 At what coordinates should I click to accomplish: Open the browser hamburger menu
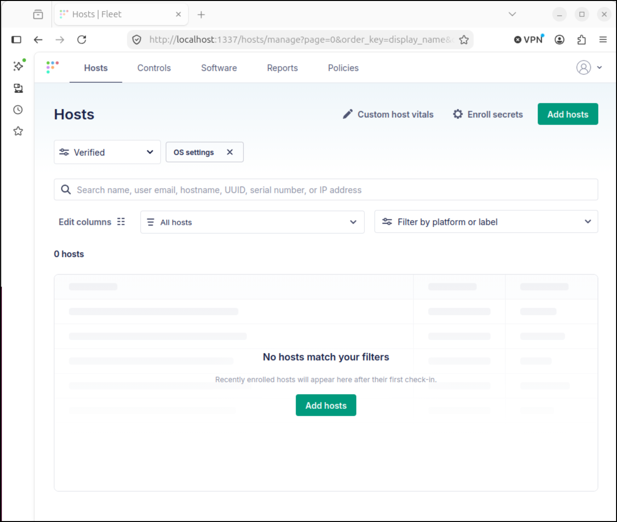point(603,40)
